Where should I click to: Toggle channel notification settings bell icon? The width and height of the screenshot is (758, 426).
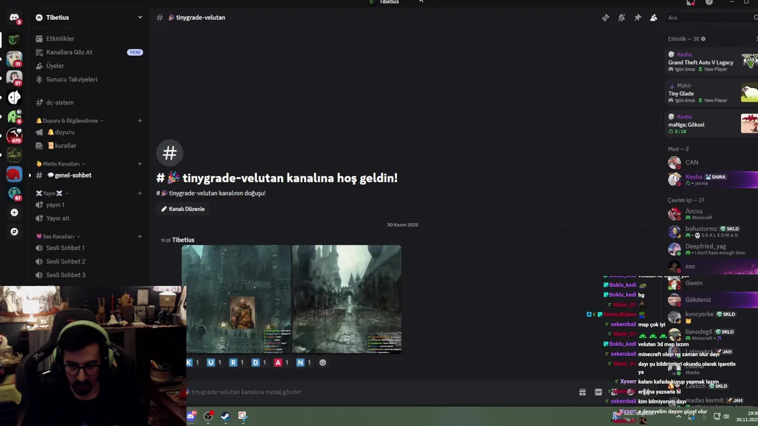[x=621, y=18]
